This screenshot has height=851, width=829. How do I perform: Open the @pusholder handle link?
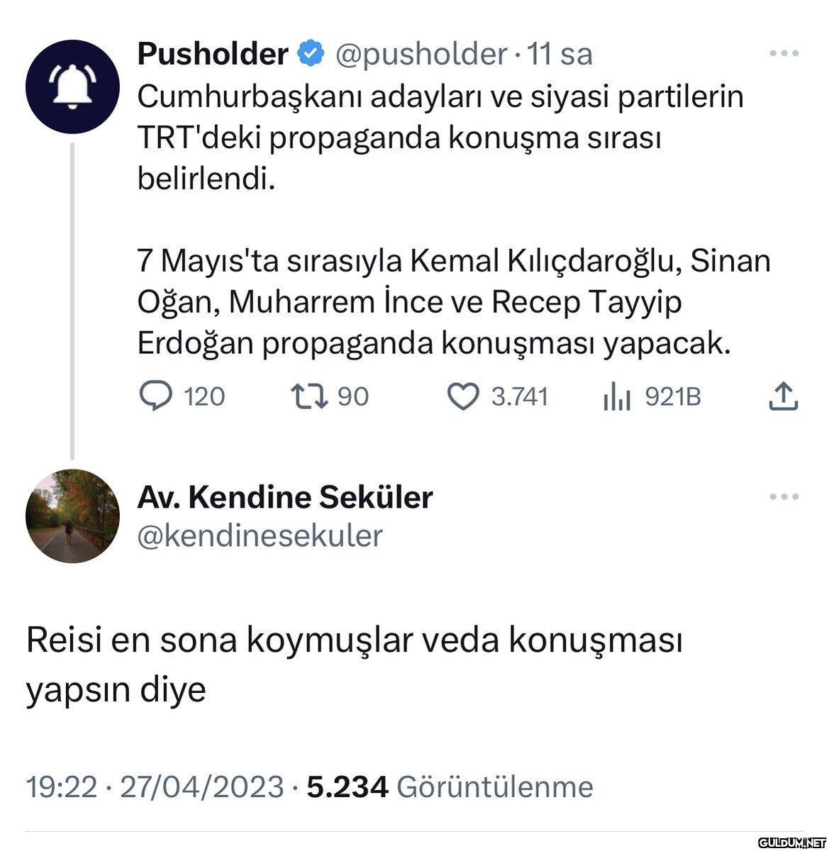420,54
